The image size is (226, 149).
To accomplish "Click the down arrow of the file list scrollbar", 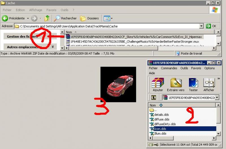I will pyautogui.click(x=218, y=44).
